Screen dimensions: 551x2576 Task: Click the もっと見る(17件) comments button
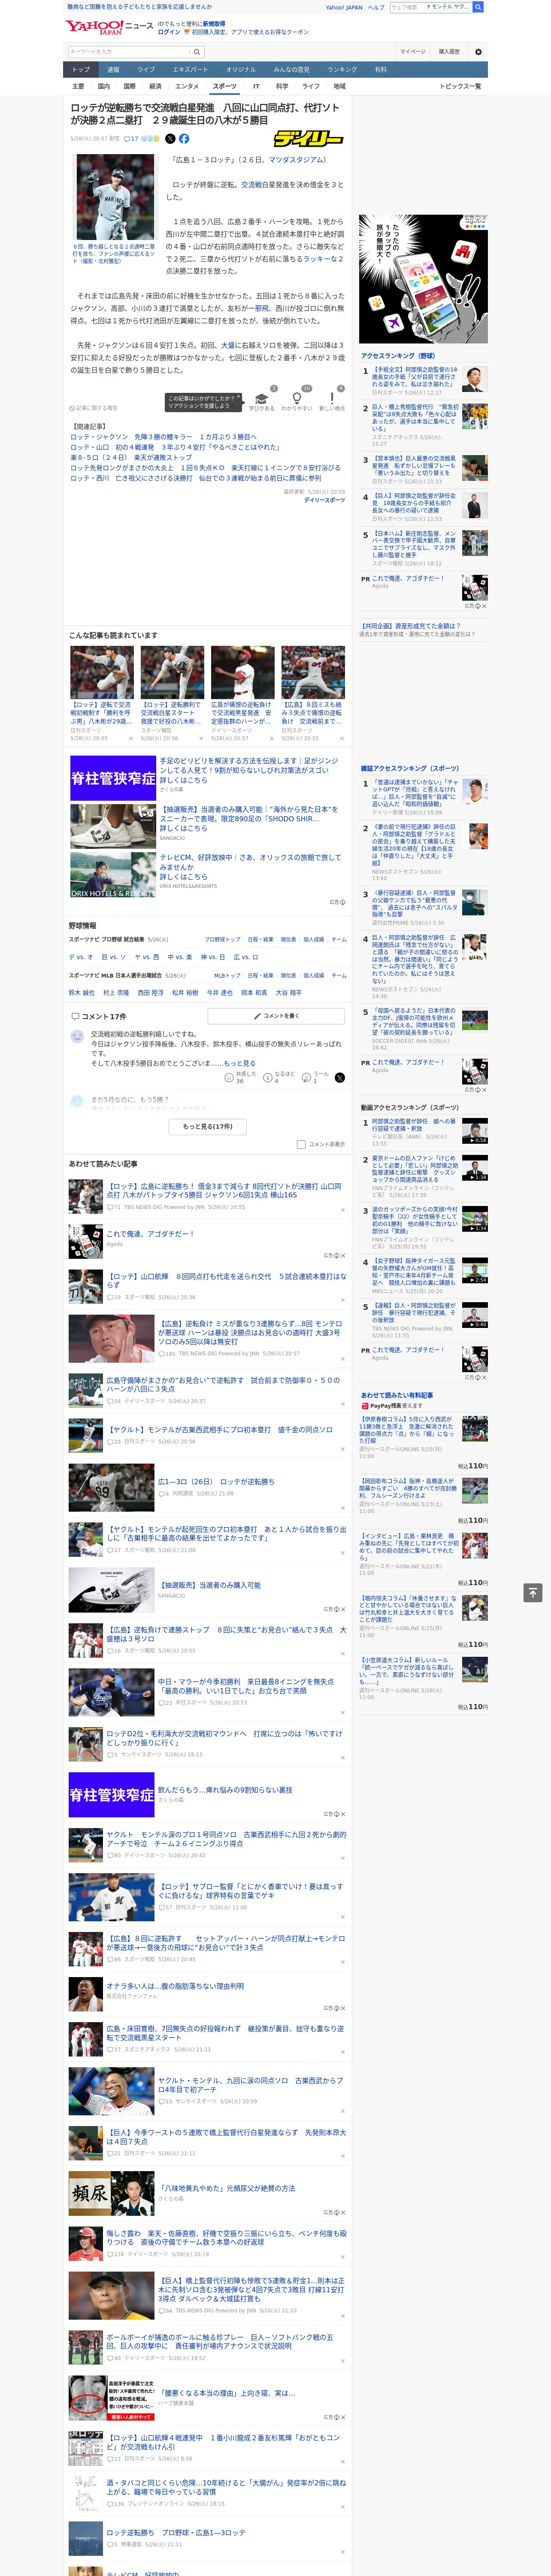click(208, 1126)
